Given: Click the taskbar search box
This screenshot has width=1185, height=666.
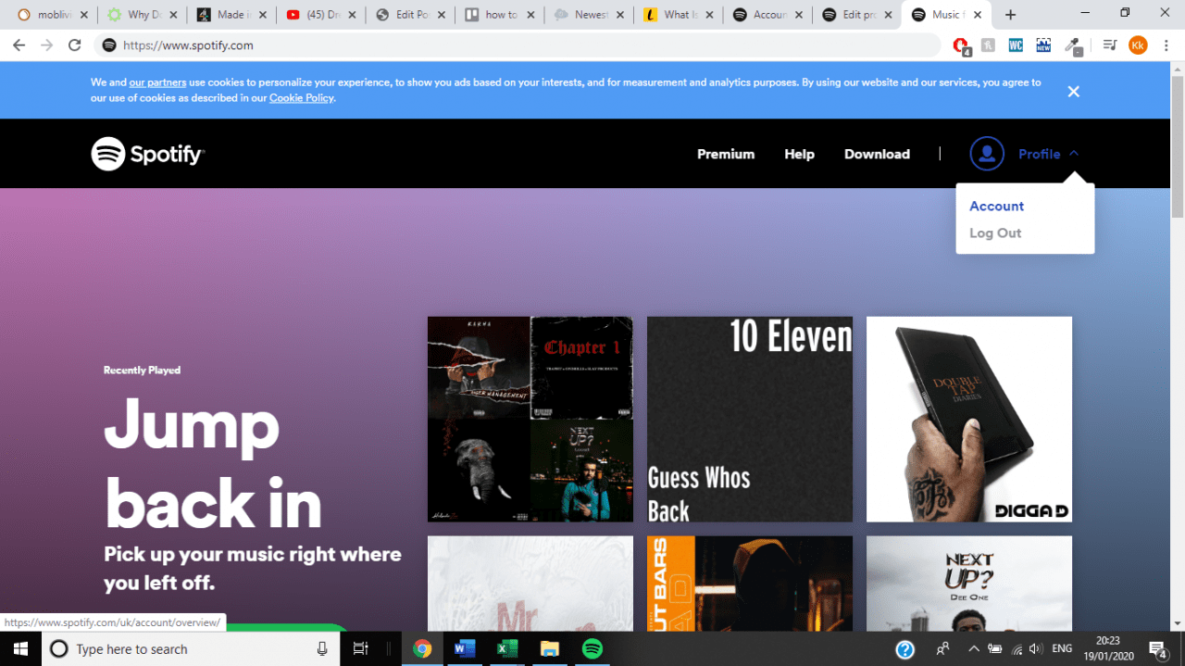Looking at the screenshot, I should coord(191,648).
